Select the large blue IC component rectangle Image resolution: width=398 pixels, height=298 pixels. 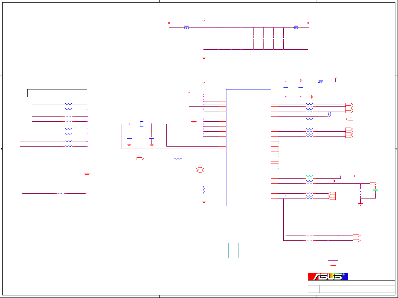click(249, 148)
